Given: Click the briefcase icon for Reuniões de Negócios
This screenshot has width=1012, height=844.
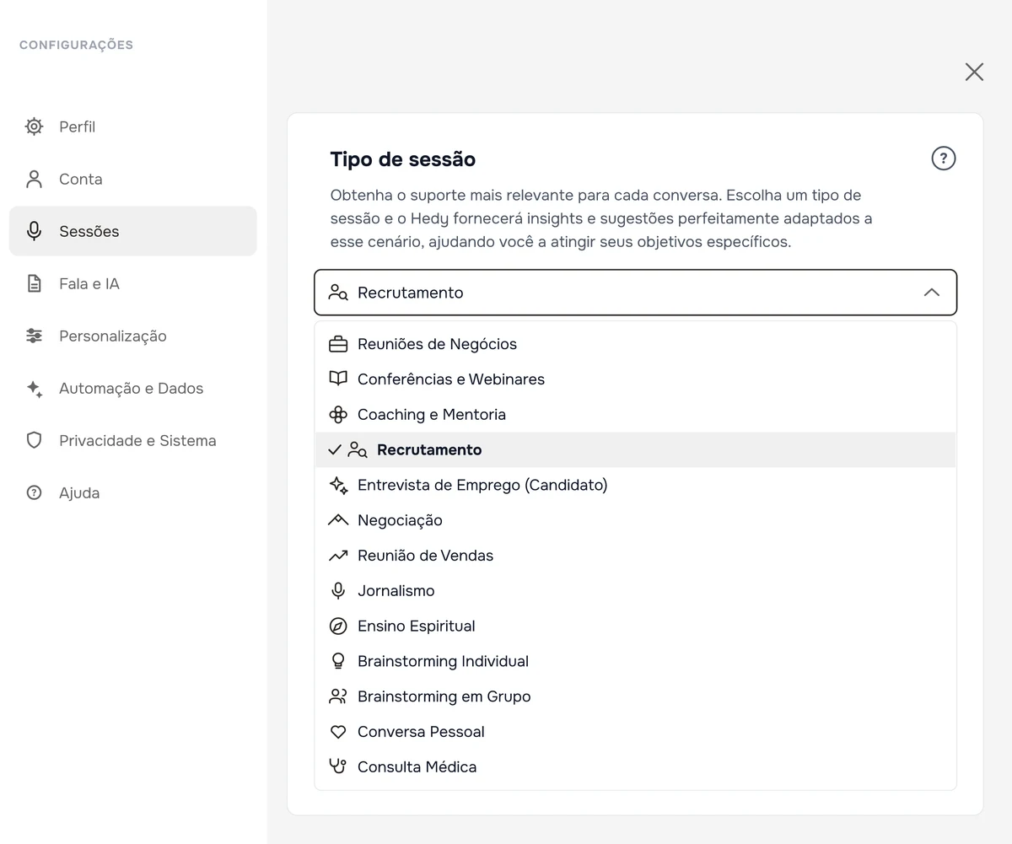Looking at the screenshot, I should click(338, 344).
